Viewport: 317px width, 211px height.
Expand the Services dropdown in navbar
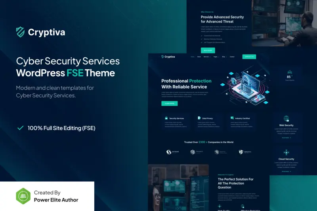[206, 57]
